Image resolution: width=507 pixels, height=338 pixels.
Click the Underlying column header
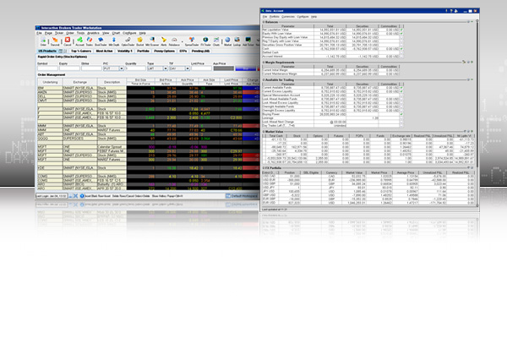[50, 82]
